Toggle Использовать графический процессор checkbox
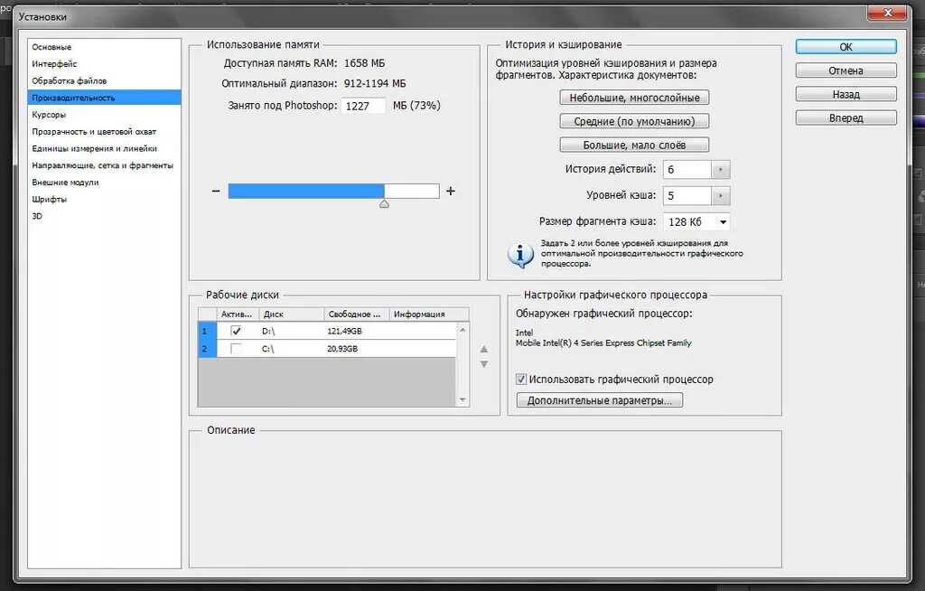Image resolution: width=925 pixels, height=591 pixels. (x=521, y=379)
